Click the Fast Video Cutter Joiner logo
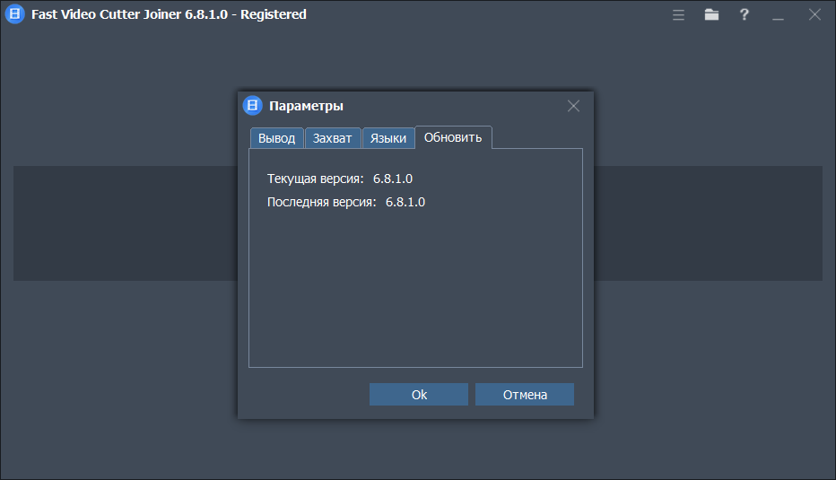The width and height of the screenshot is (836, 480). tap(13, 14)
